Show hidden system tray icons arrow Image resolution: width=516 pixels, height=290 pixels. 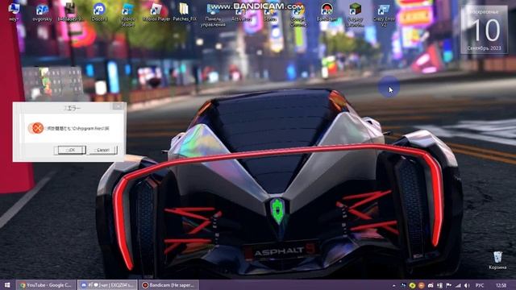[x=394, y=285]
